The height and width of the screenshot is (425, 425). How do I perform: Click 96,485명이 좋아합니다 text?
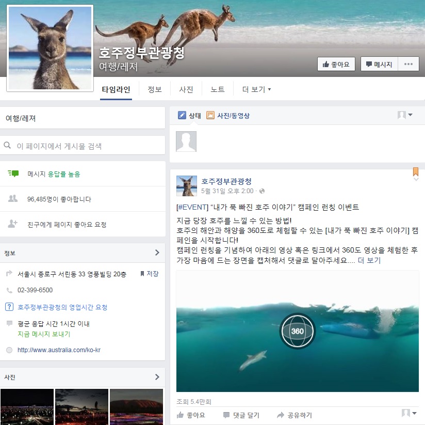[x=59, y=199]
